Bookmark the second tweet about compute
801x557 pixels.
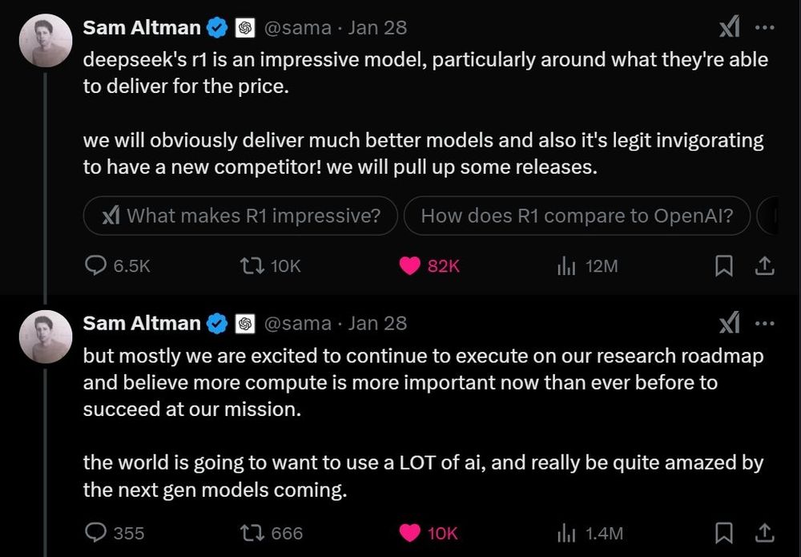(723, 533)
